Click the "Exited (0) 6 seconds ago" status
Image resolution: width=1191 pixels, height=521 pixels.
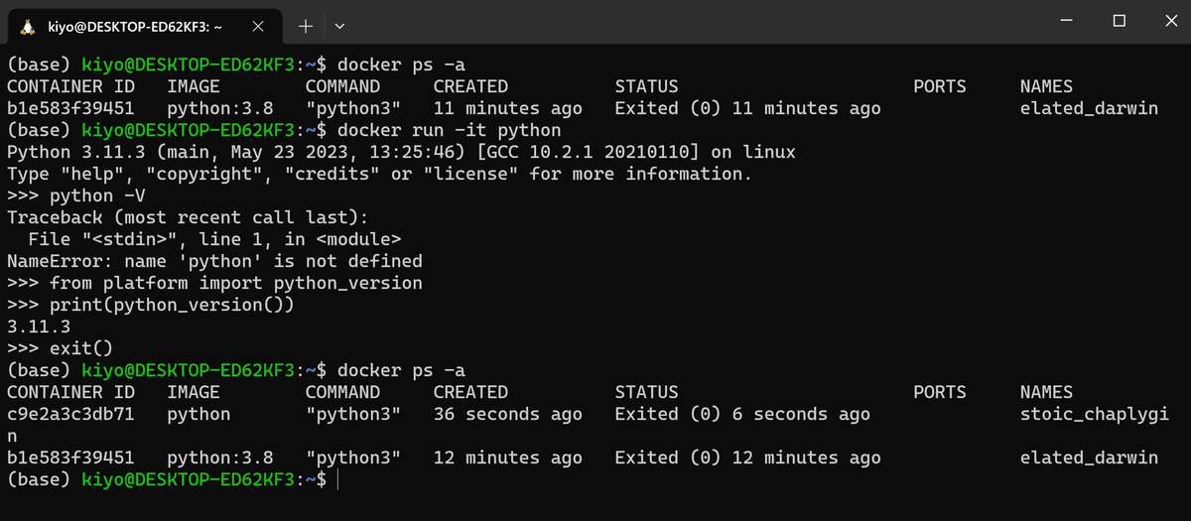[x=742, y=415]
